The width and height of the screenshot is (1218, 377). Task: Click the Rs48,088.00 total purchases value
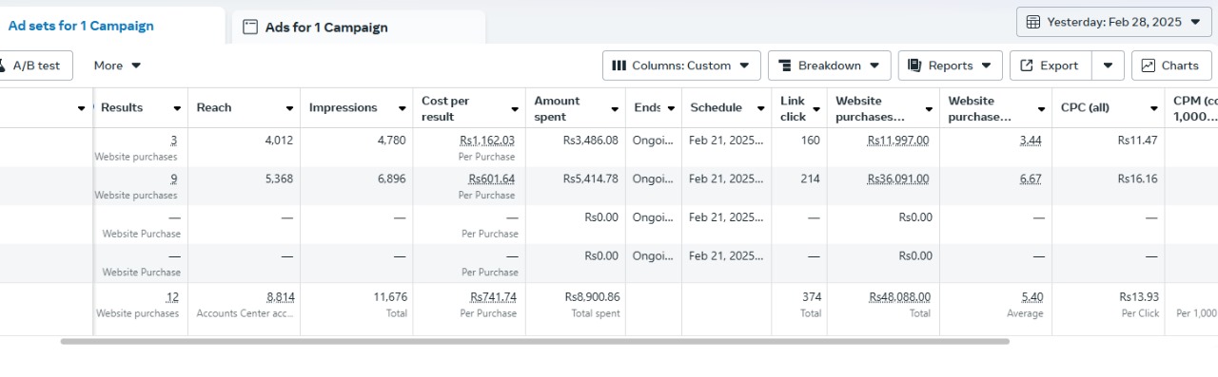[x=899, y=296]
